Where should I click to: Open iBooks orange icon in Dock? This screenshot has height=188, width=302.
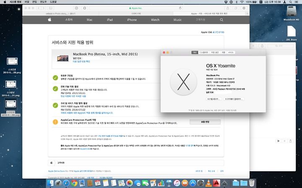coord(185,183)
